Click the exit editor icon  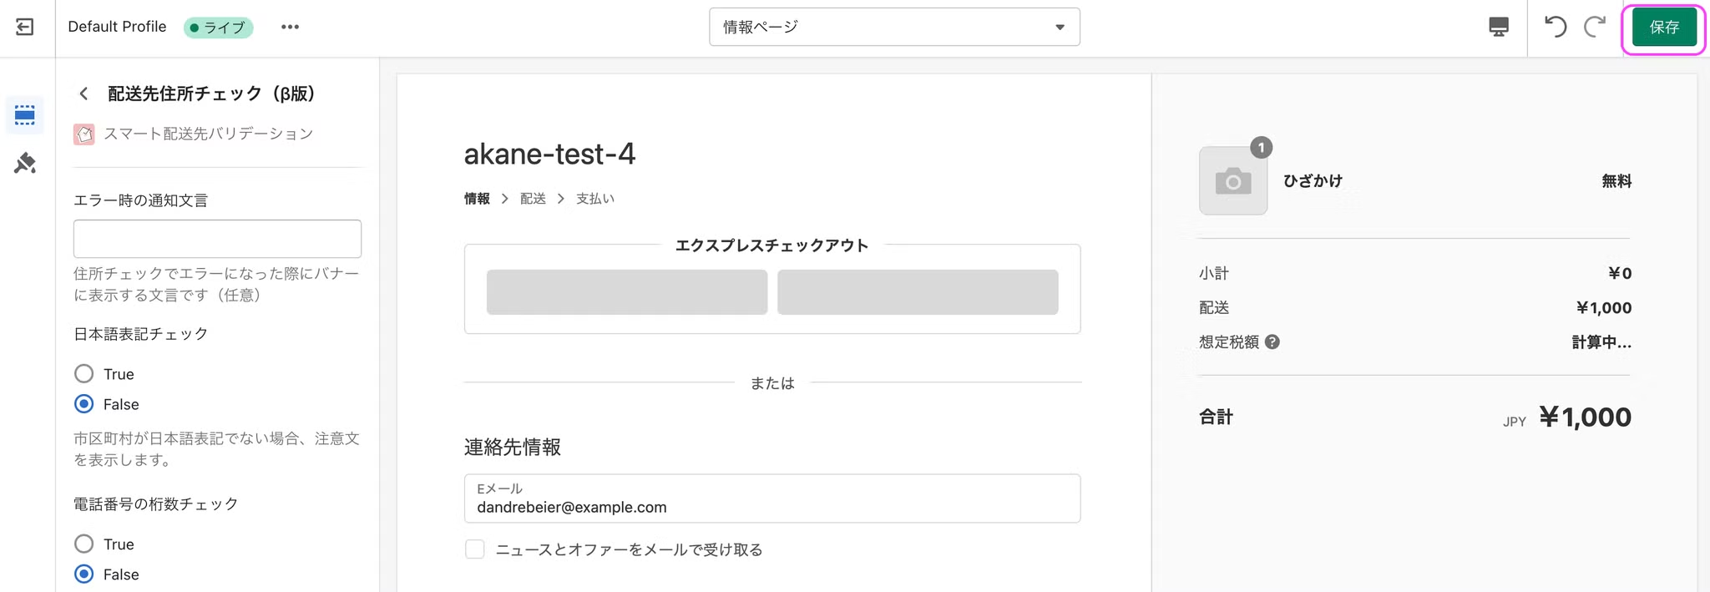pyautogui.click(x=25, y=28)
